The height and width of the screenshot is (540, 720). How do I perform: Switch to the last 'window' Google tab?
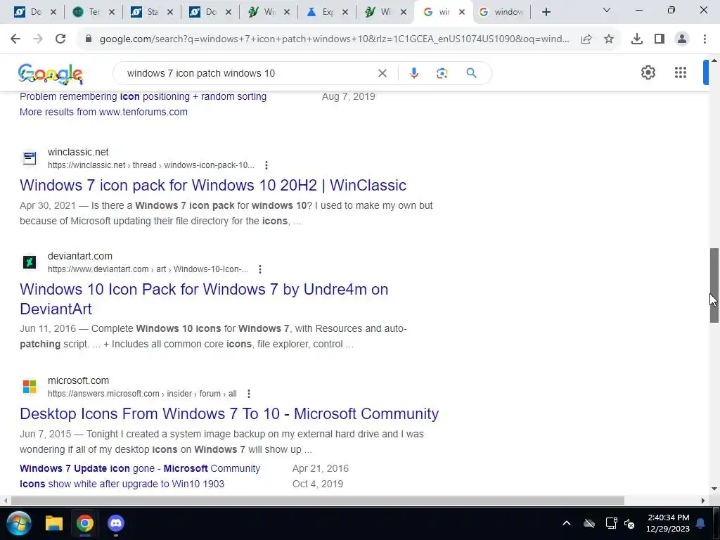coord(502,12)
